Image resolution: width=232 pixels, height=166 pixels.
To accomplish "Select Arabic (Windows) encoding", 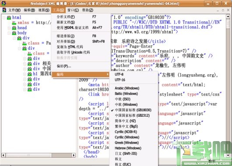I will [134, 88].
